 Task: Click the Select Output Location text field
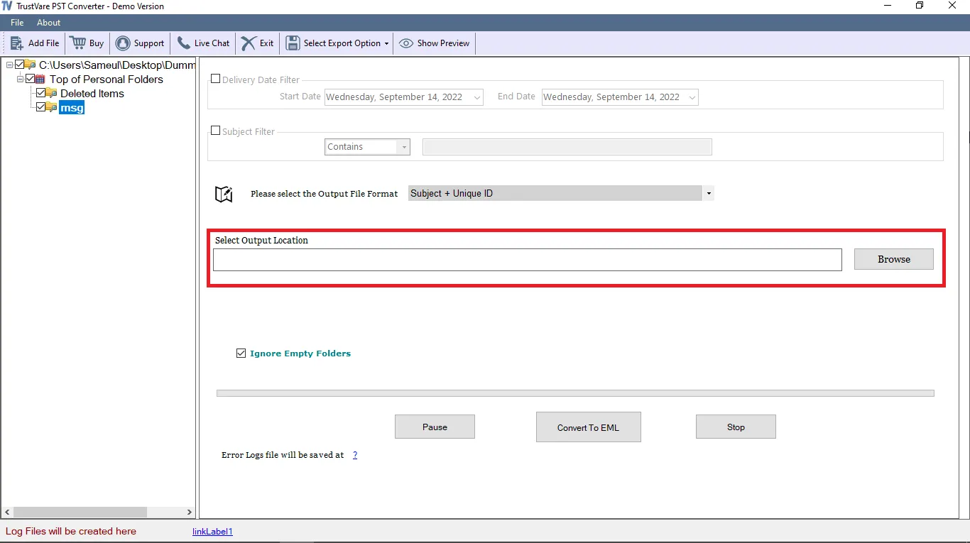click(x=528, y=259)
